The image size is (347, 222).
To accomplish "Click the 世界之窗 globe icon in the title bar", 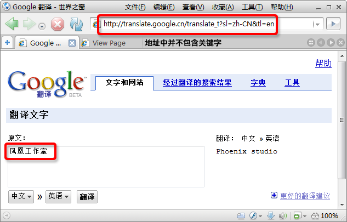I will (x=7, y=7).
